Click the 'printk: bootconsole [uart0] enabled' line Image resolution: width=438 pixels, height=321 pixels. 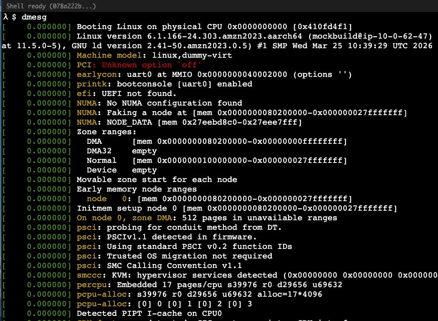pos(164,84)
